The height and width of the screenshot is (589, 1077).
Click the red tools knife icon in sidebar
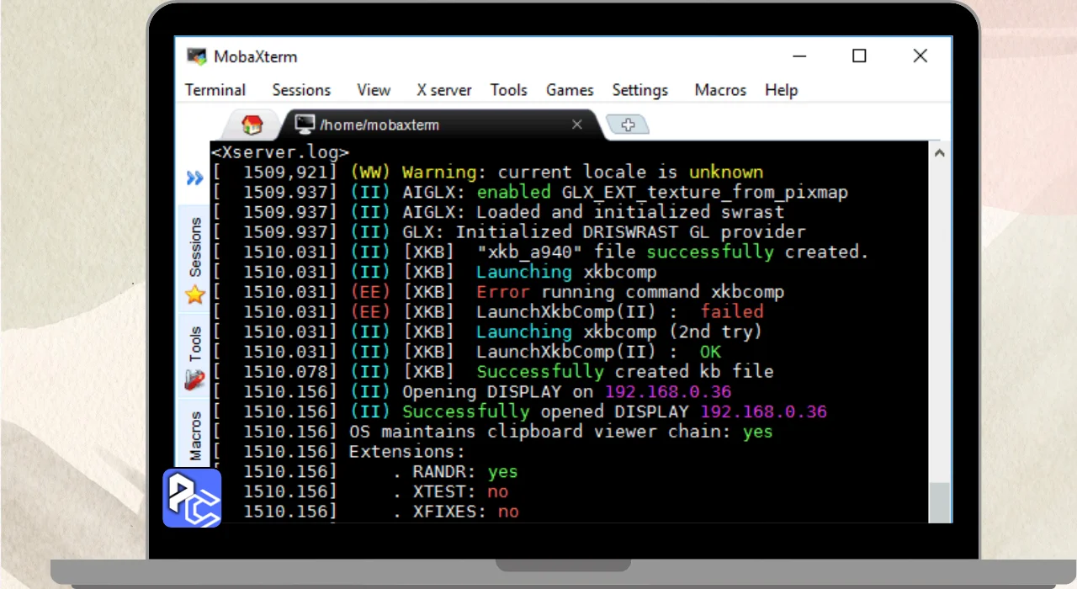click(195, 379)
